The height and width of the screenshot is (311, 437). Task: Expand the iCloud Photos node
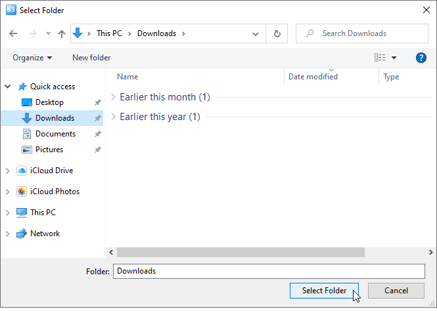8,192
